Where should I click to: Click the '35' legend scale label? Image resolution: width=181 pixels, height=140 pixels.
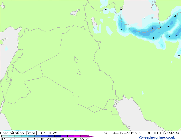point(69,139)
